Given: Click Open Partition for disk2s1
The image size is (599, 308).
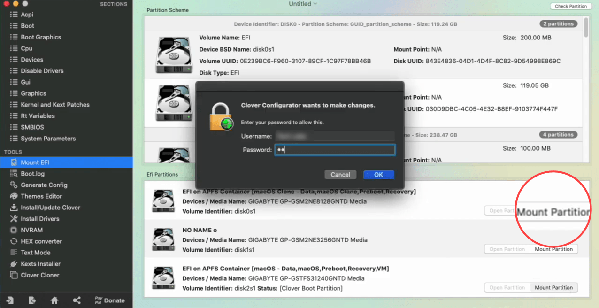Looking at the screenshot, I should tap(507, 288).
